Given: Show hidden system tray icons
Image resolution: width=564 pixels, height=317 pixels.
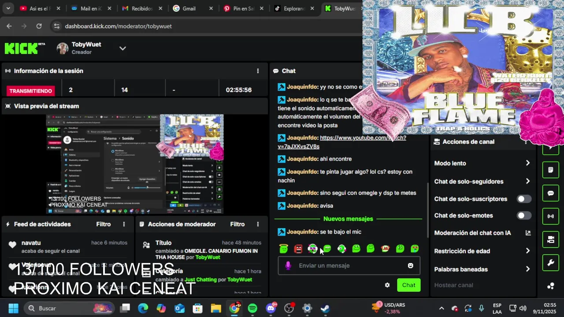Looking at the screenshot, I should pyautogui.click(x=442, y=308).
